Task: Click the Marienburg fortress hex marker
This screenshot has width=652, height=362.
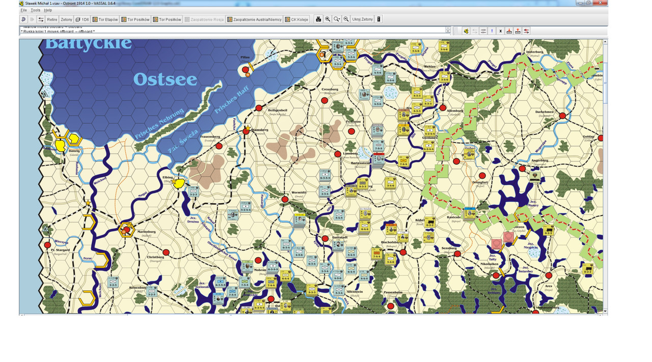Action: pos(126,230)
